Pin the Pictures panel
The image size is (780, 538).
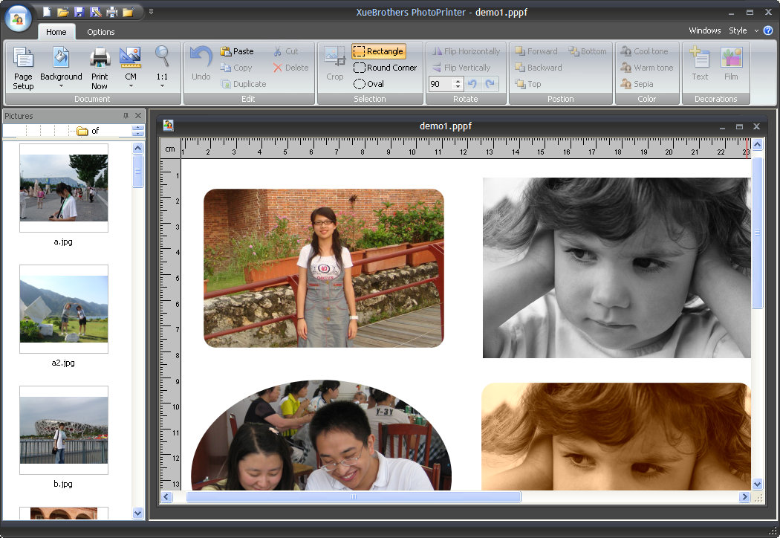(x=126, y=115)
